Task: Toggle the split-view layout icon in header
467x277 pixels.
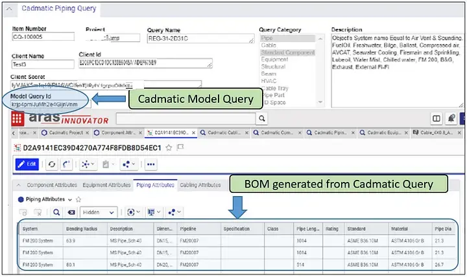Action: [437, 118]
